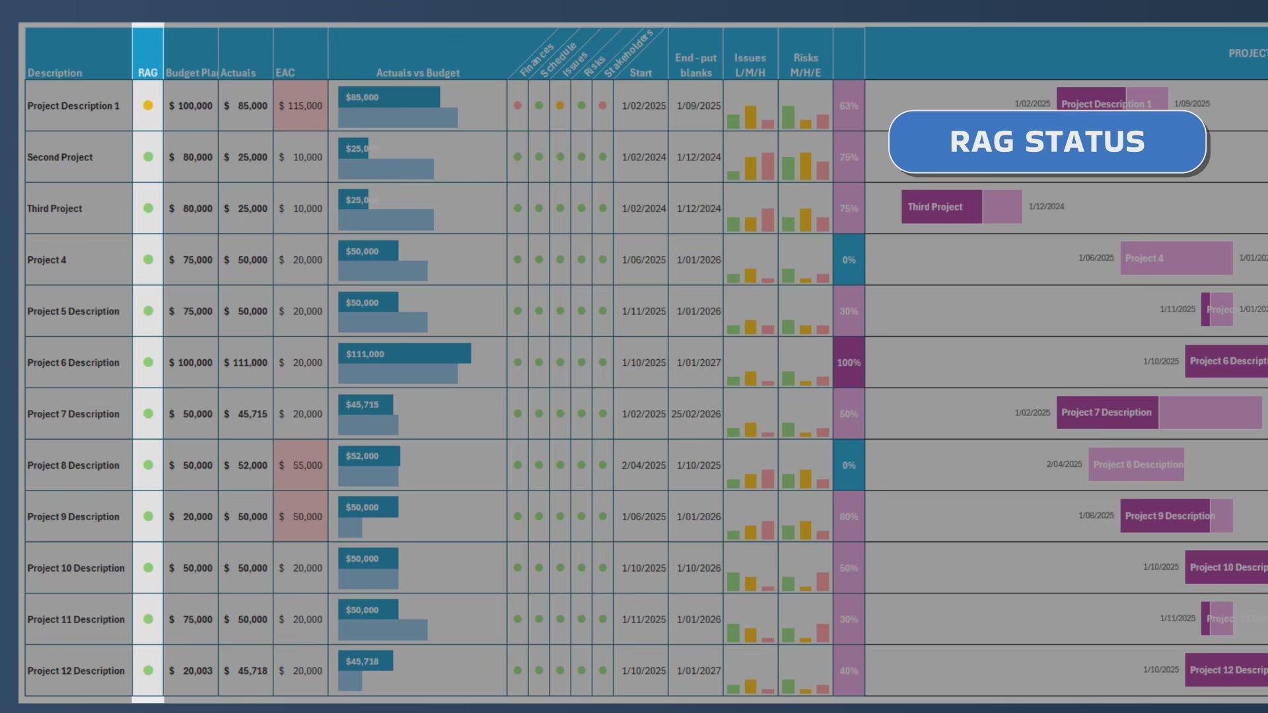Click the 100% progress cell for Project 6

coord(849,362)
